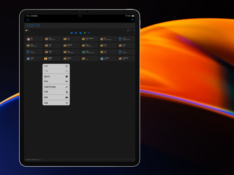Click the third blue paste toolbar icon

pos(80,33)
